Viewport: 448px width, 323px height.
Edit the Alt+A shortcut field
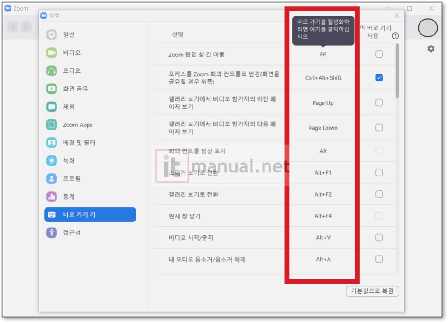click(323, 260)
